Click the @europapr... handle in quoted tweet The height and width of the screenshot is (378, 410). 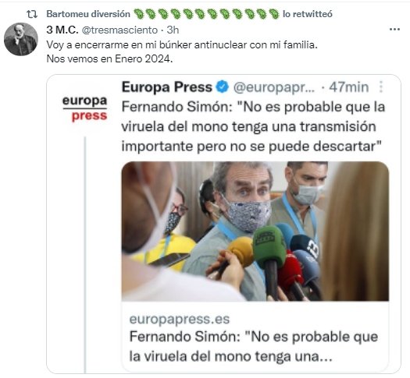(x=274, y=87)
